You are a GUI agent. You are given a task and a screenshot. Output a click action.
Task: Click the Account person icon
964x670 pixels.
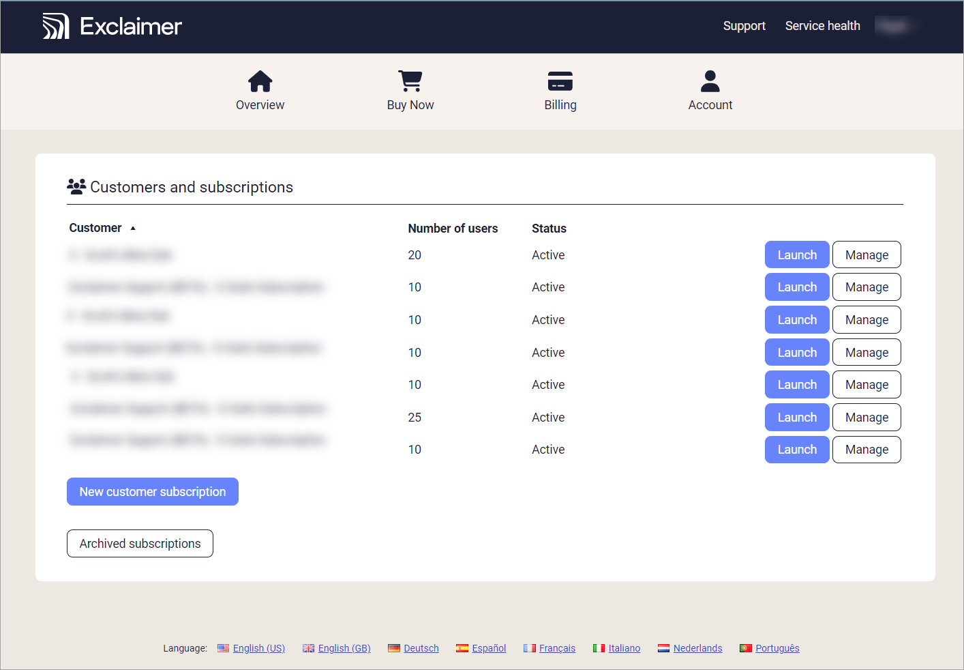click(x=710, y=81)
